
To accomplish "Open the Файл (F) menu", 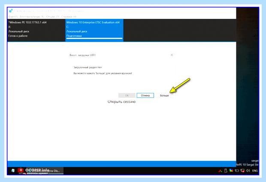I will 13,17.
